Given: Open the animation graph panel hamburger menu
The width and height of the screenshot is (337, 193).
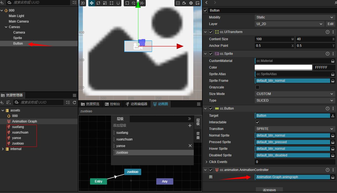Looking at the screenshot, I should 199,104.
